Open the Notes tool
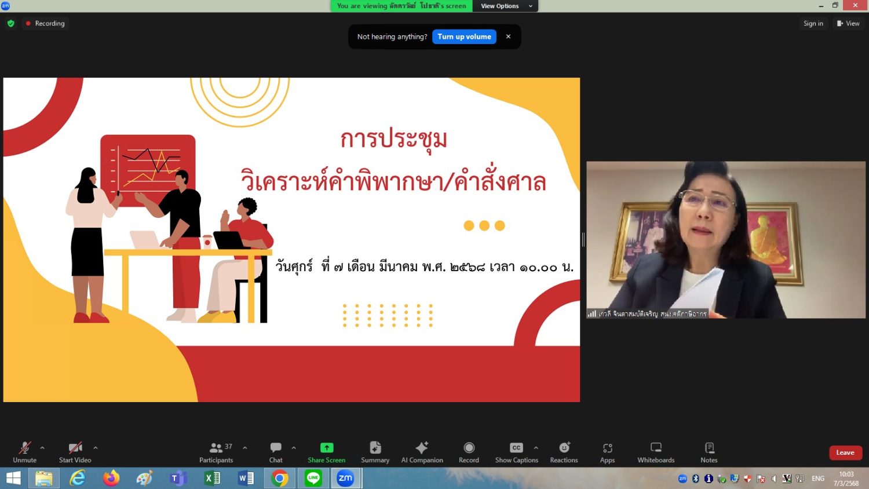The height and width of the screenshot is (489, 869). (x=709, y=452)
